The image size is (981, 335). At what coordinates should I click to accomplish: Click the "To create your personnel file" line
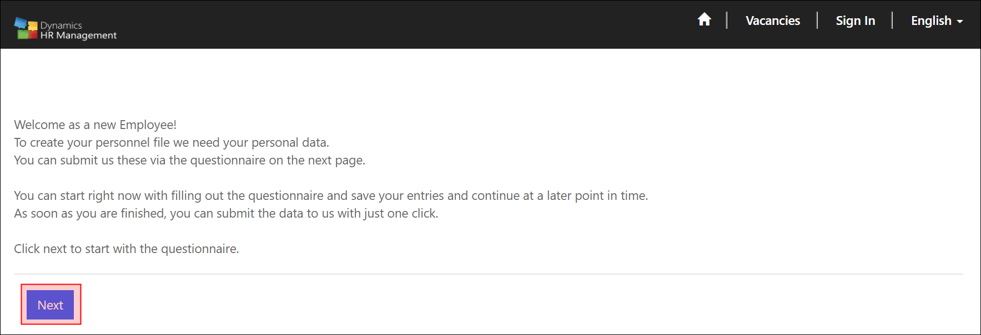click(x=171, y=143)
